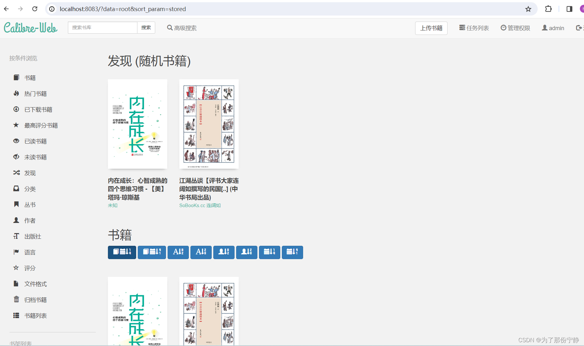Click the inbox icon for 分类

tap(16, 188)
